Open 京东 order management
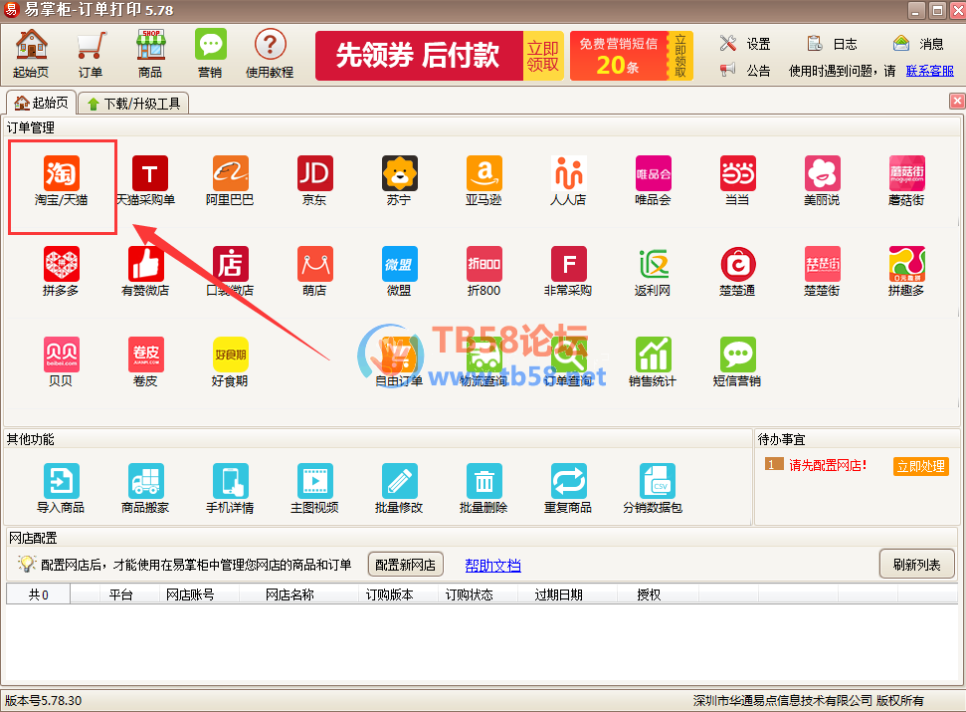The height and width of the screenshot is (712, 966). [314, 180]
